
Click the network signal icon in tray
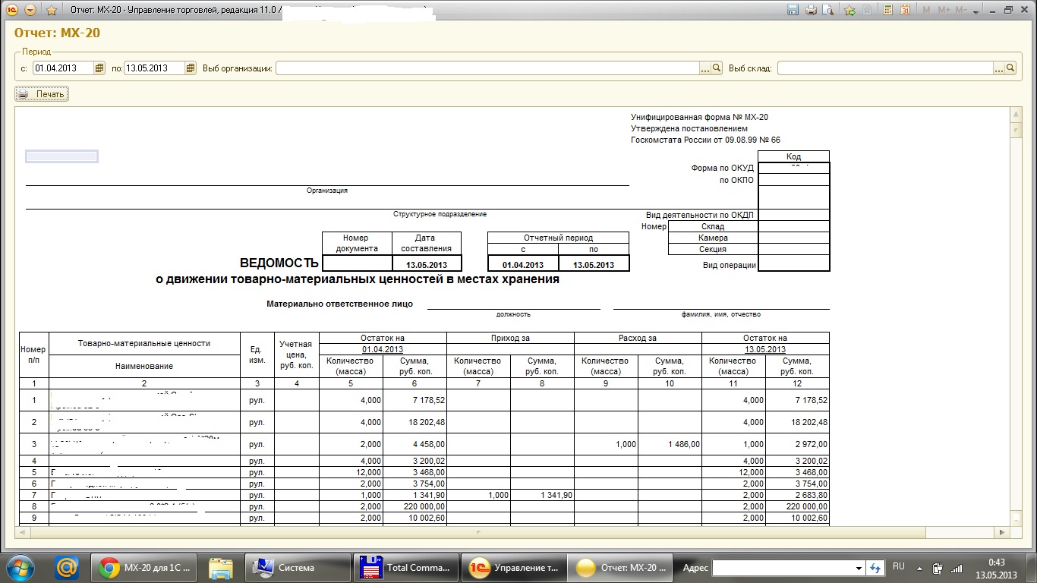[957, 568]
